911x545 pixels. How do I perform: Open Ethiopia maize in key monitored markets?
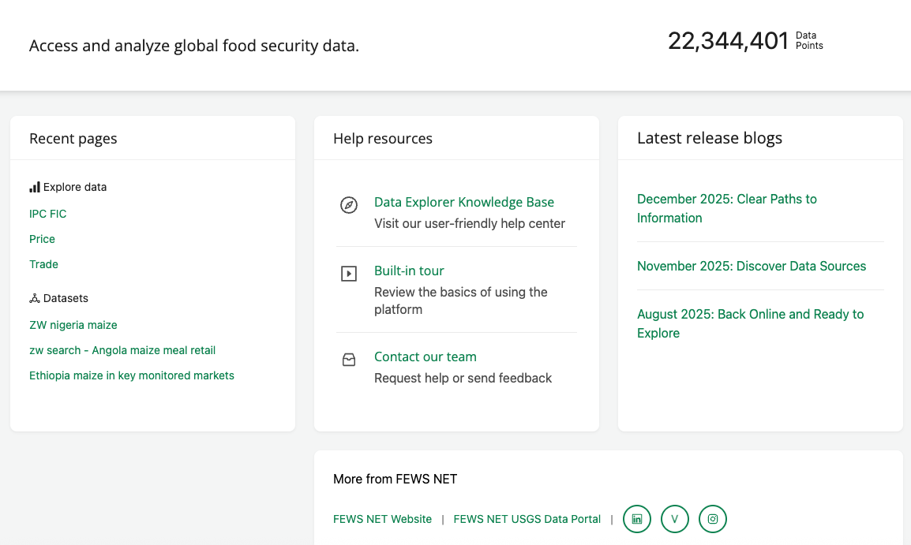tap(132, 375)
